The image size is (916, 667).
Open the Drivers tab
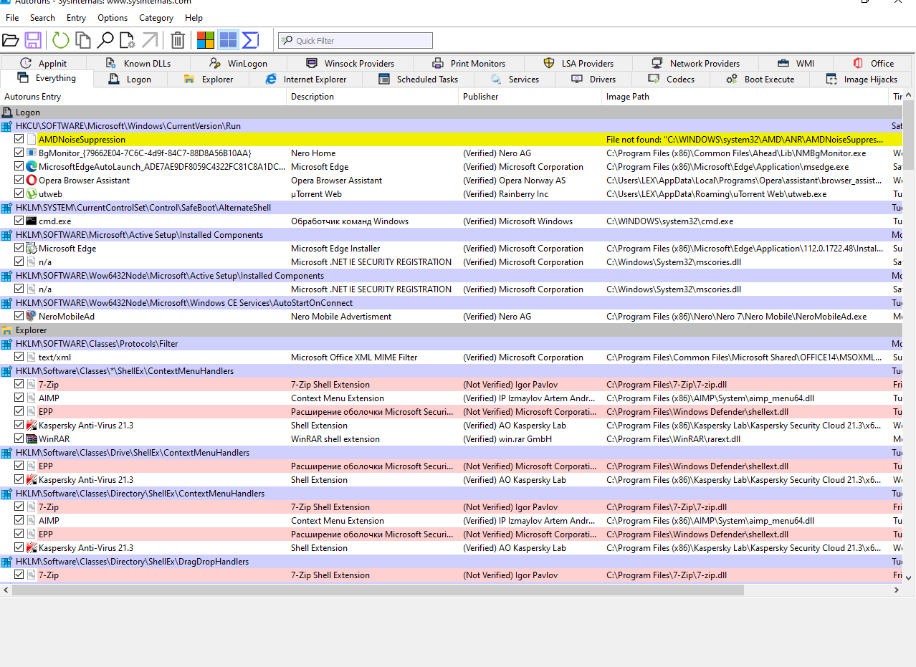pyautogui.click(x=593, y=80)
